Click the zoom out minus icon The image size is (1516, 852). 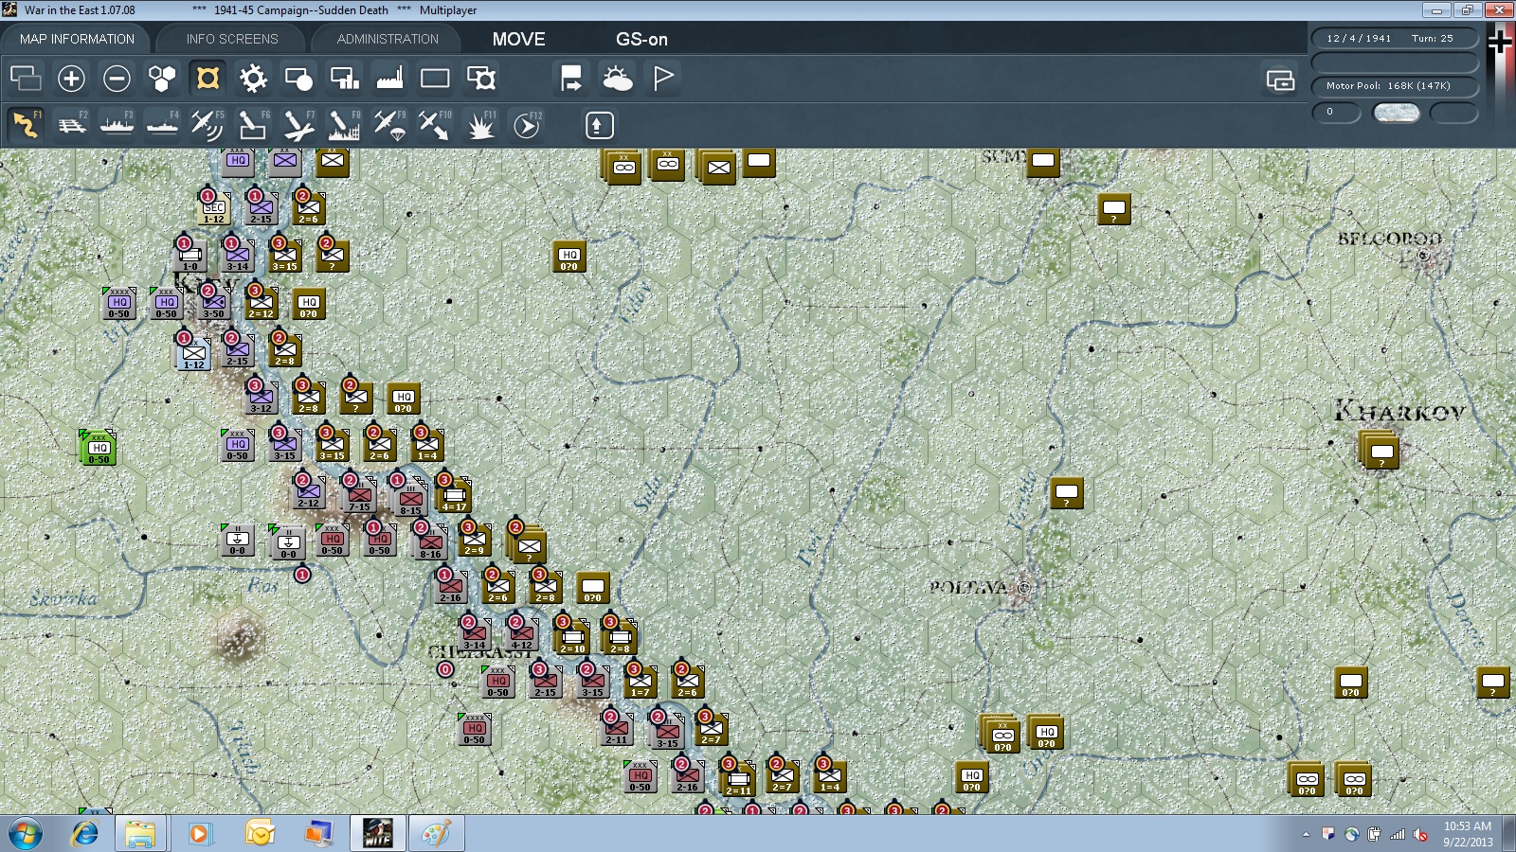[117, 79]
